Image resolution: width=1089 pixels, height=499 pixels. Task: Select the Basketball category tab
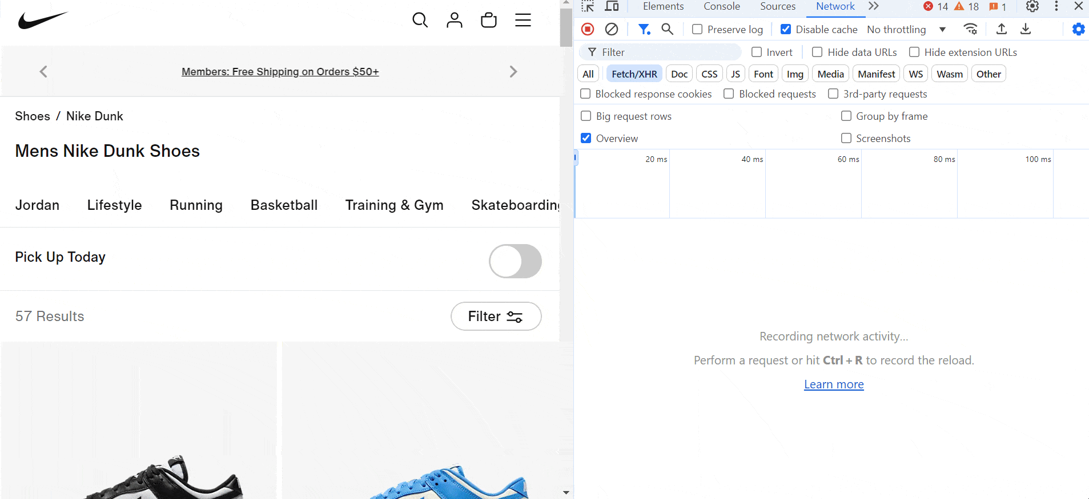(284, 205)
